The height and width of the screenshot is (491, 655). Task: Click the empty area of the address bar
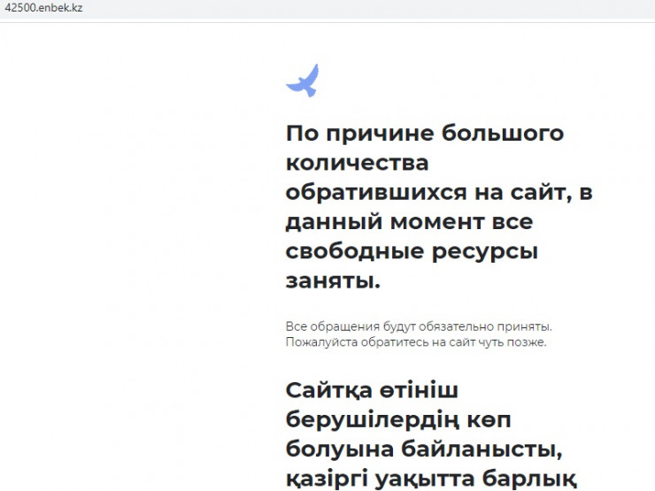click(354, 7)
